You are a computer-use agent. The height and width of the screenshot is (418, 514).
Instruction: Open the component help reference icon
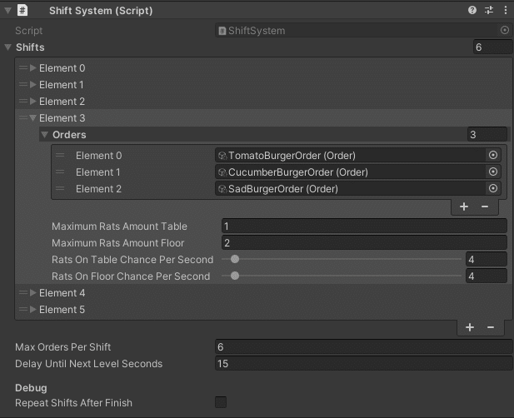[472, 11]
